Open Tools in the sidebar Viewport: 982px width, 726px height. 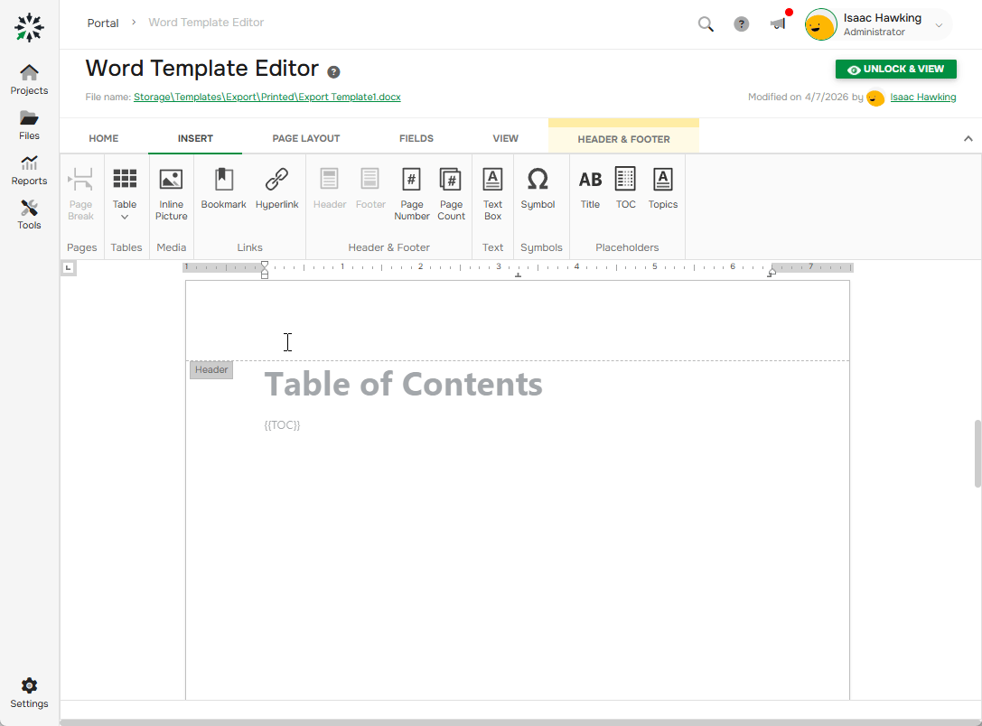click(x=29, y=215)
